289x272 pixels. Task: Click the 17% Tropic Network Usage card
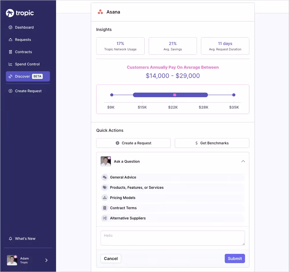coord(120,46)
